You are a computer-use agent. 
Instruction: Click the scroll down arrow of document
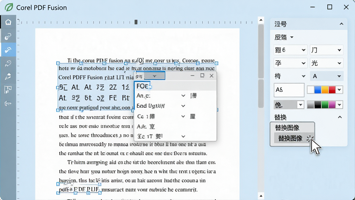point(261,196)
